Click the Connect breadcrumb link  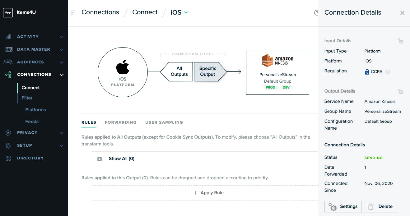pos(145,12)
